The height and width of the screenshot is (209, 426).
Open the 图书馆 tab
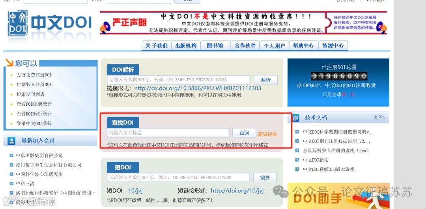click(x=215, y=46)
